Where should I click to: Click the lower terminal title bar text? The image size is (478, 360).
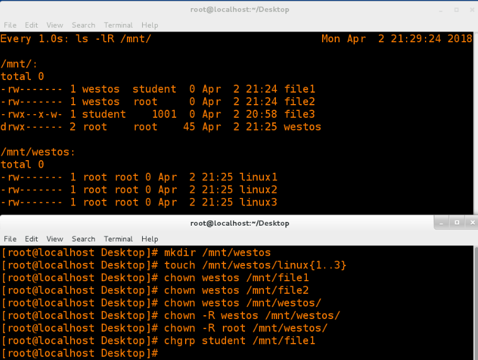239,223
